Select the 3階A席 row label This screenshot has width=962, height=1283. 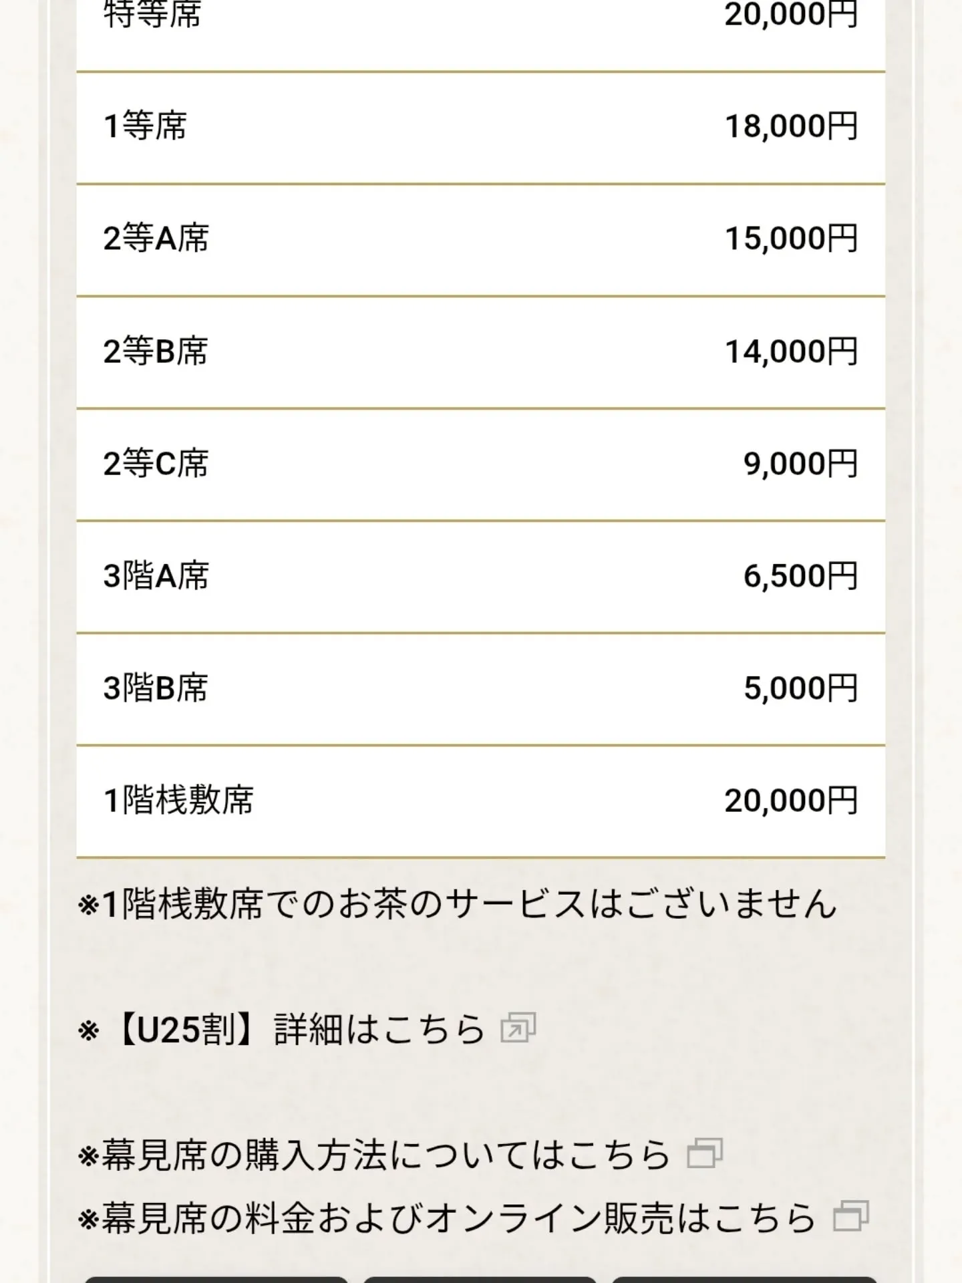156,575
